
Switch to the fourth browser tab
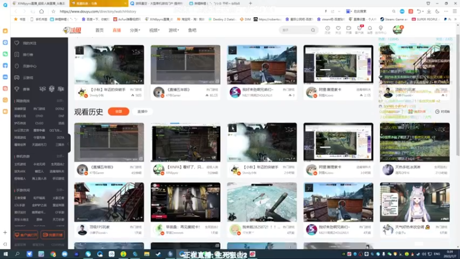(216, 3)
